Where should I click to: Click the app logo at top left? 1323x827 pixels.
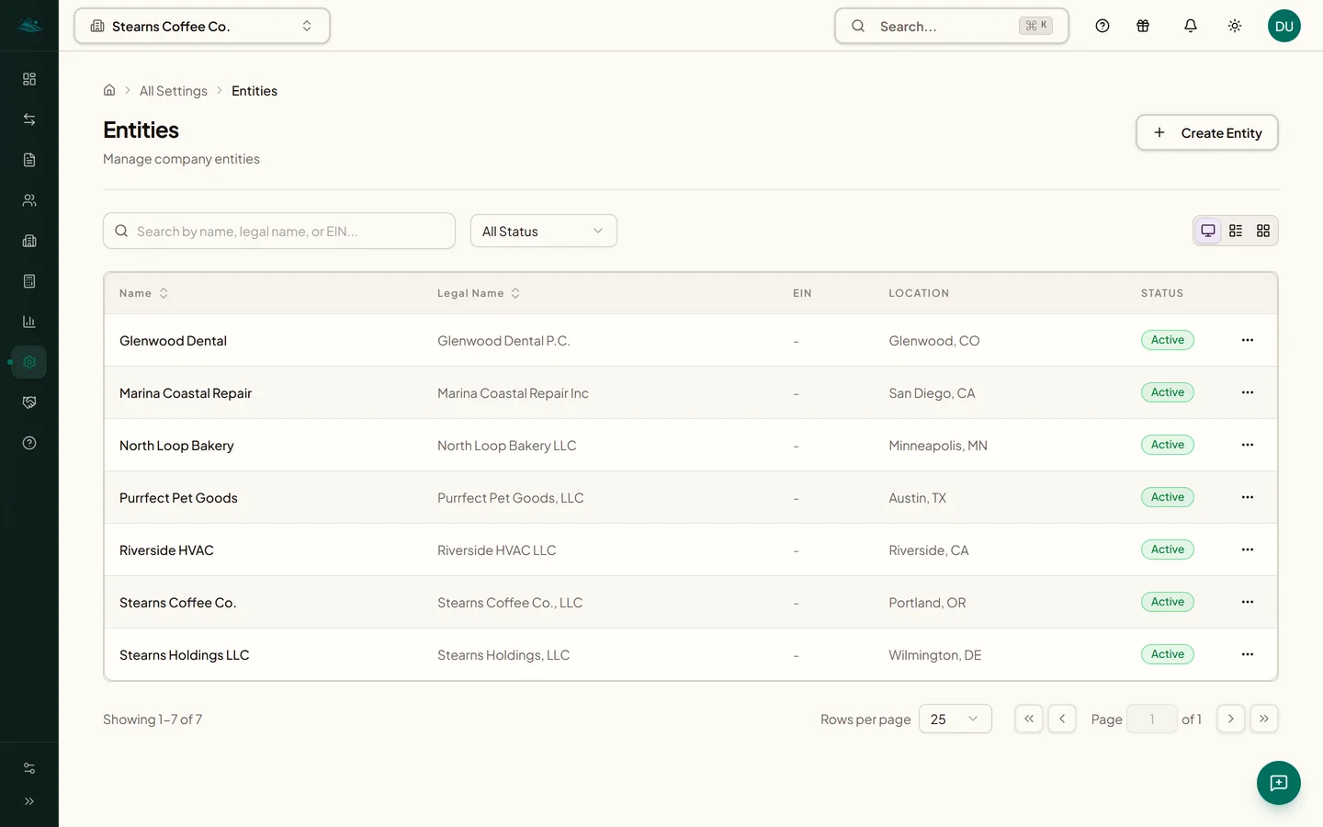point(29,26)
